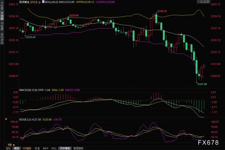This screenshot has height=150, width=225.
Task: Click the red marker icon beside KDJ
Action: [6, 119]
